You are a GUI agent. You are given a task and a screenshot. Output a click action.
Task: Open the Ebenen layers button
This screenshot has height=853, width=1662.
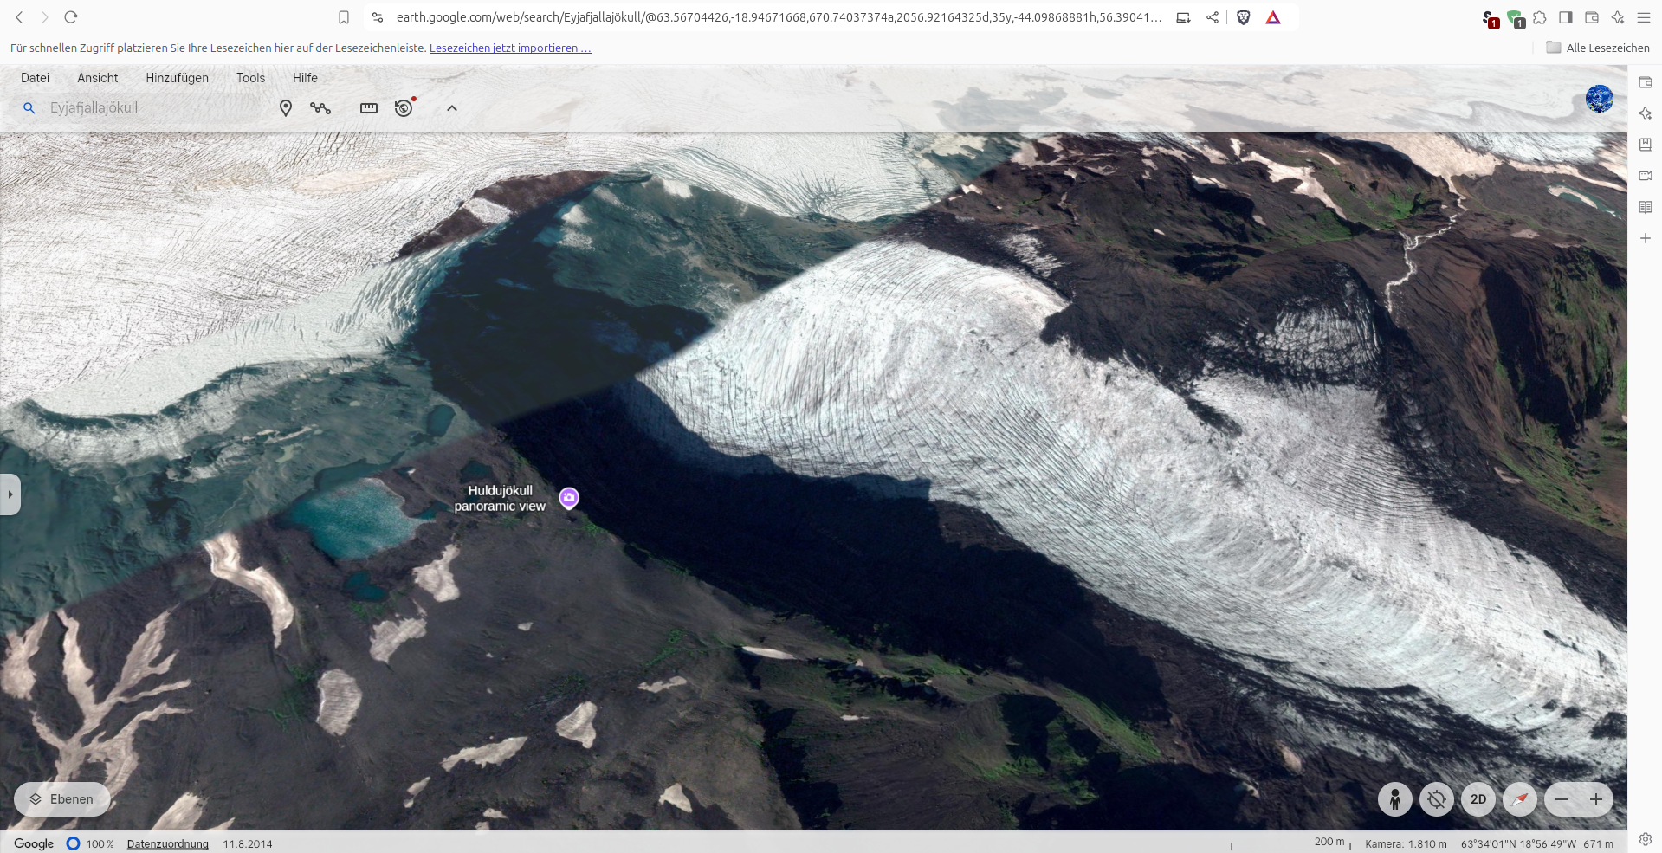pyautogui.click(x=61, y=799)
